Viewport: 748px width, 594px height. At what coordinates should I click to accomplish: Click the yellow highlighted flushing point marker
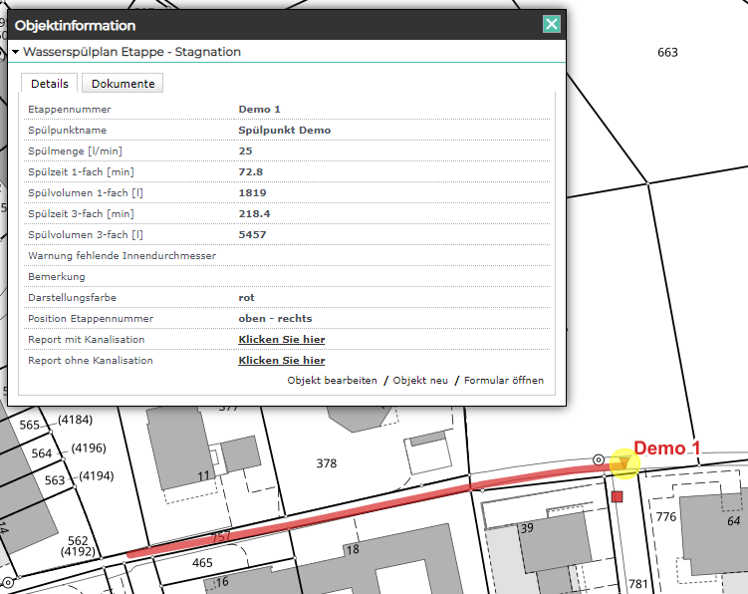[624, 462]
